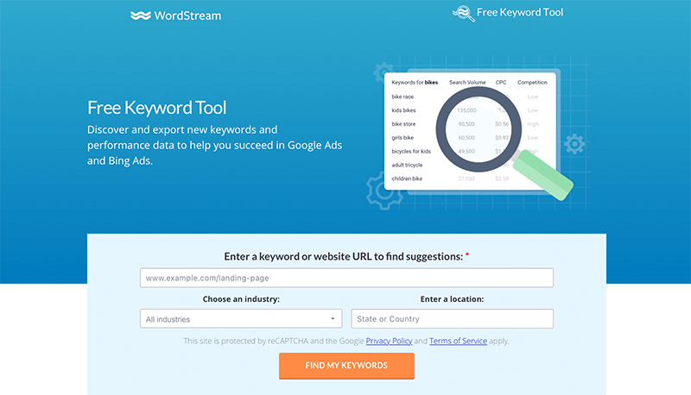Click the Free Keyword Tool page heading
The height and width of the screenshot is (395, 691).
[157, 108]
